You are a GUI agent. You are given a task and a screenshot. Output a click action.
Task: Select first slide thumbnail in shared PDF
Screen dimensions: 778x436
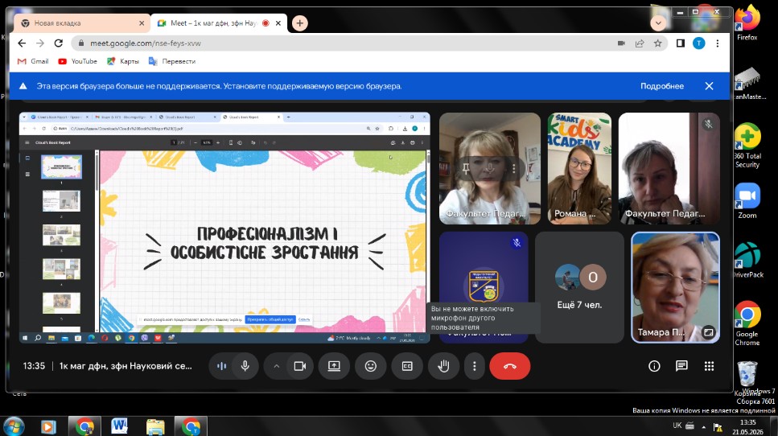point(61,167)
